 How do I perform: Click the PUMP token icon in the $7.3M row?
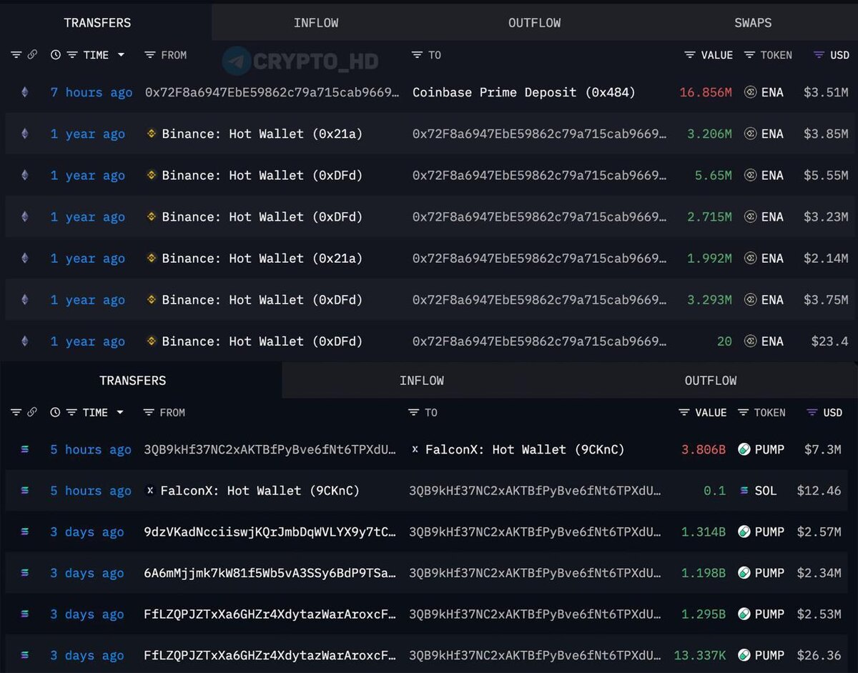(x=744, y=449)
